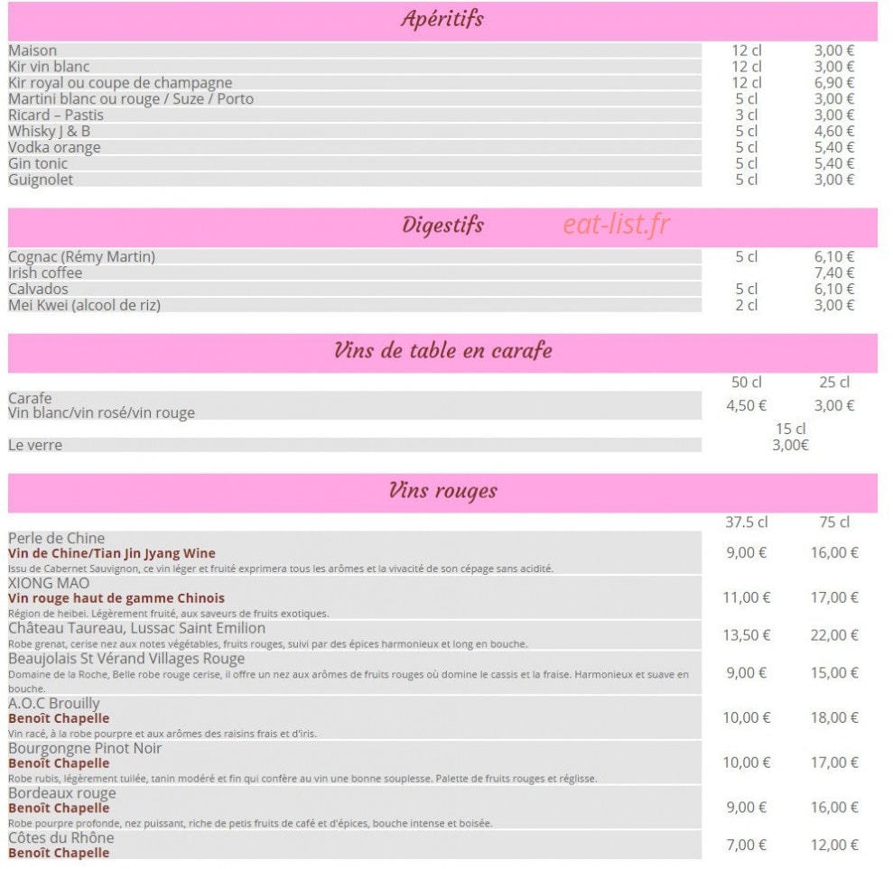Image resolution: width=893 pixels, height=869 pixels.
Task: Click the 6,90 € Kir royal price
Action: (x=833, y=82)
